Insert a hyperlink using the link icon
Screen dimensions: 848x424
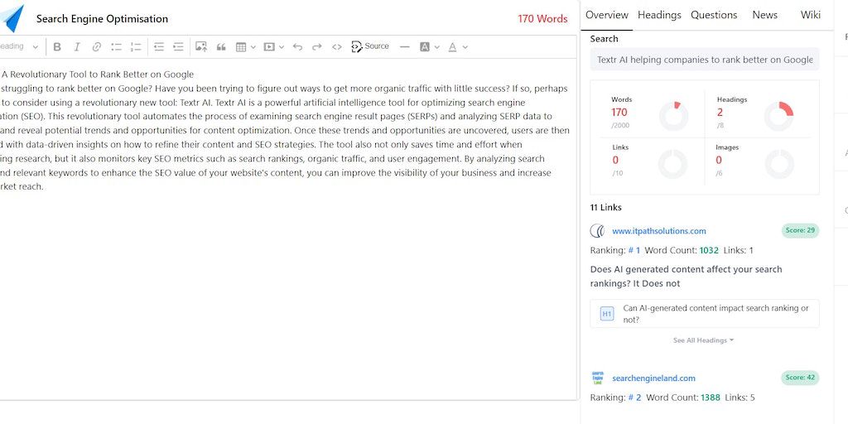97,47
